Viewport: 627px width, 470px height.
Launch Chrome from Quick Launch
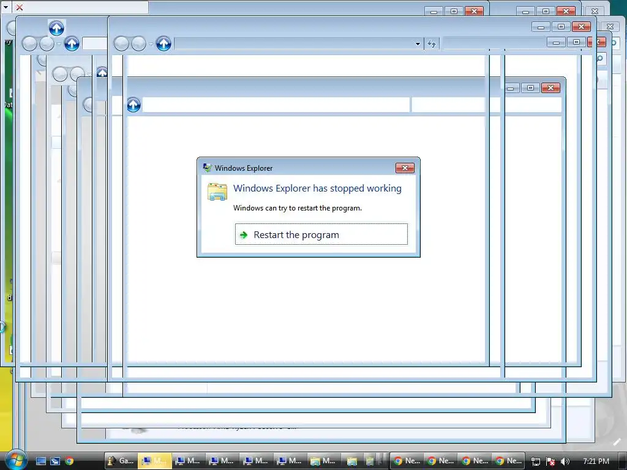click(x=69, y=461)
